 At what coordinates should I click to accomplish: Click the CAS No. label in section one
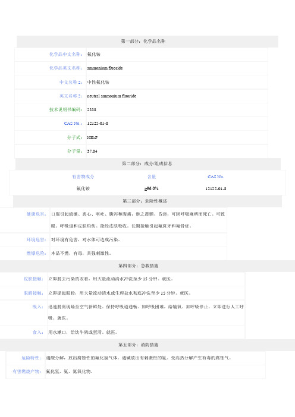click(x=73, y=124)
